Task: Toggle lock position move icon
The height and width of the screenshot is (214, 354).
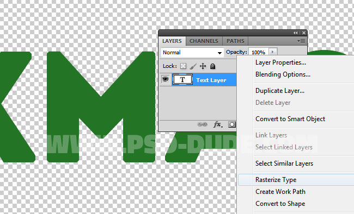Action: point(203,66)
